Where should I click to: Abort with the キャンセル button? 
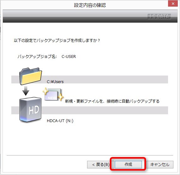(160, 165)
